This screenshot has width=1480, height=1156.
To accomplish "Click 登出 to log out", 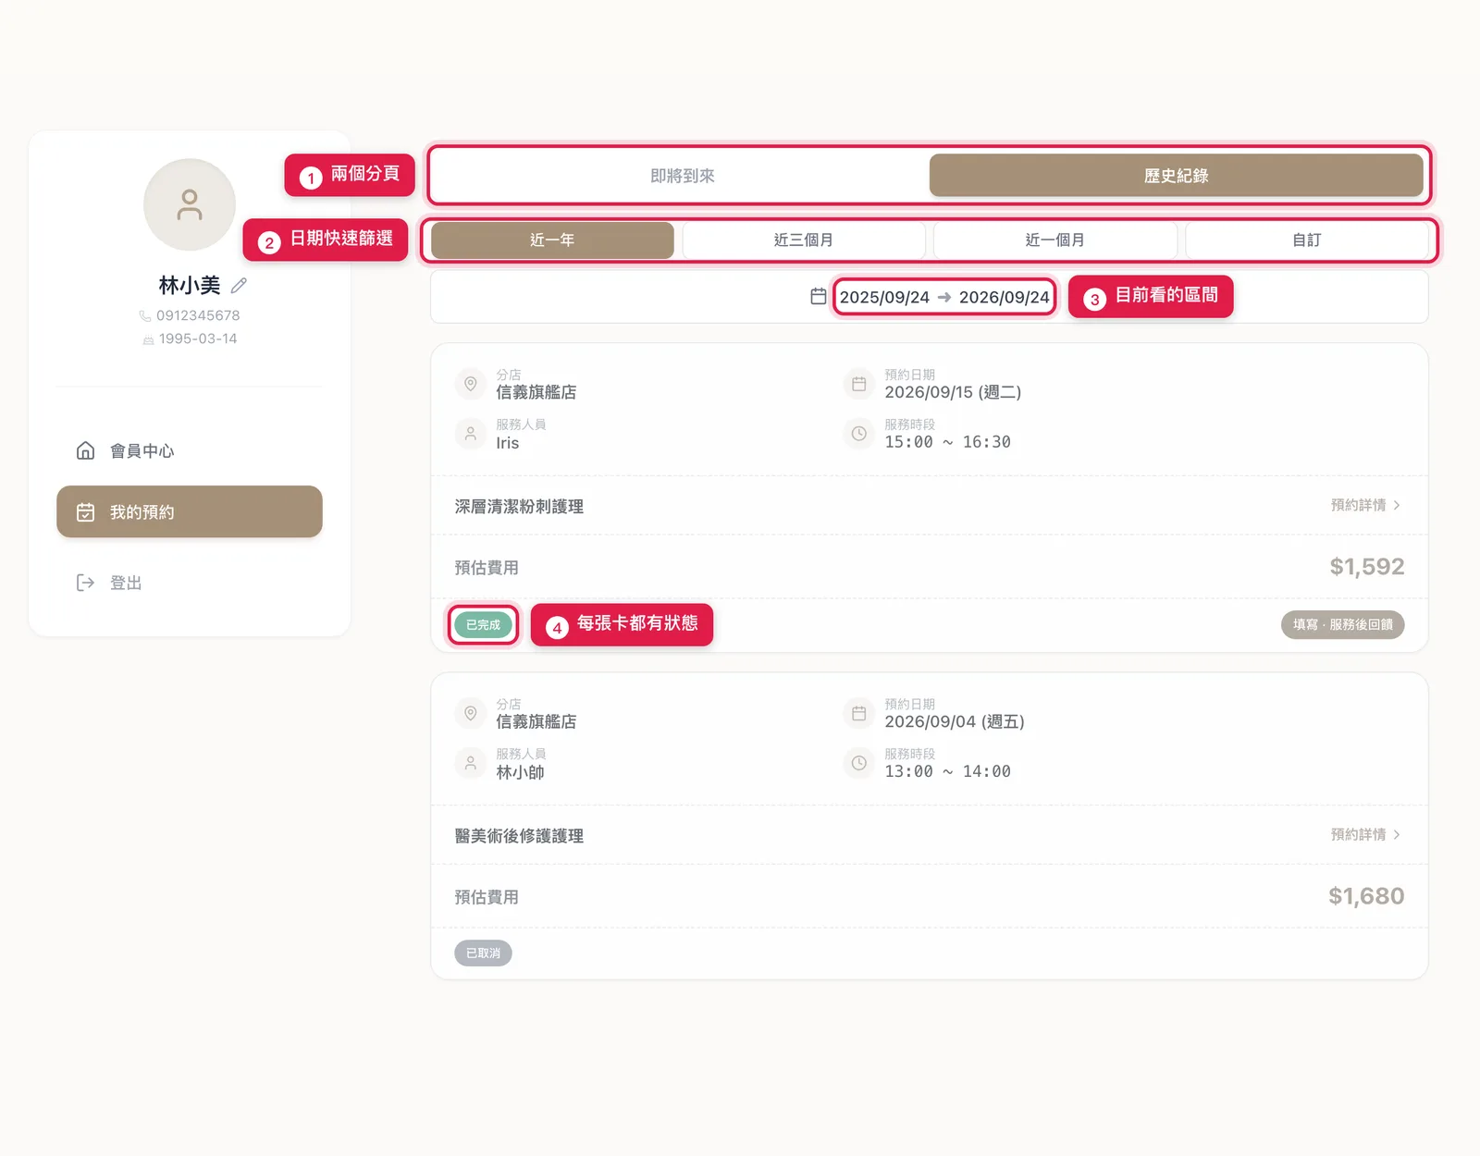I will coord(190,583).
